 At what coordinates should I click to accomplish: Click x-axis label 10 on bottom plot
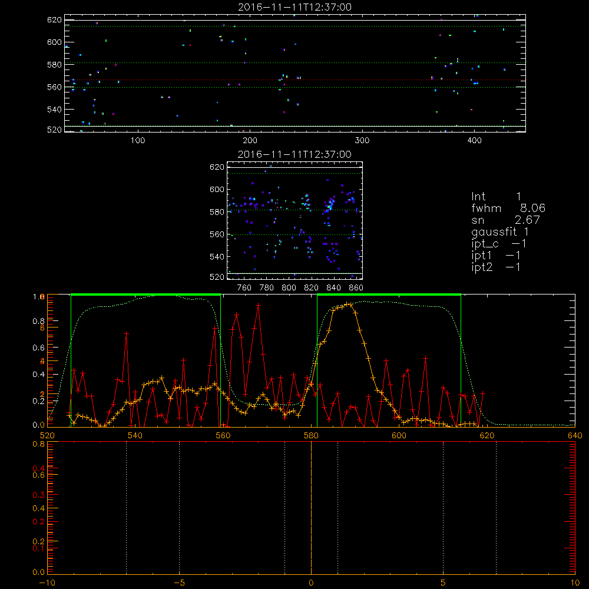(575, 583)
